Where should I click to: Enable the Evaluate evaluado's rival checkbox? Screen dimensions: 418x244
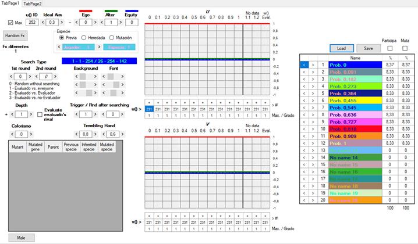[40, 114]
